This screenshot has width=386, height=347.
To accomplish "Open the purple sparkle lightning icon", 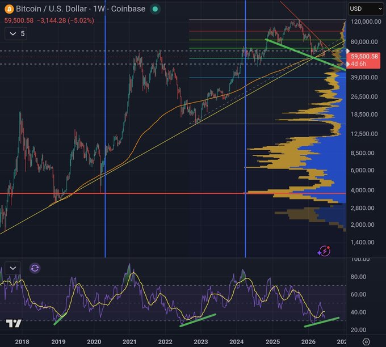I will 324,251.
